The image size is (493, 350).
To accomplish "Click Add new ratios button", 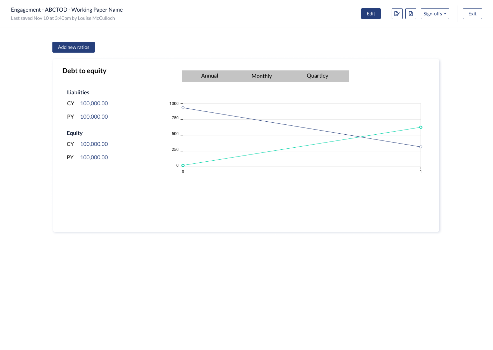I will point(74,47).
